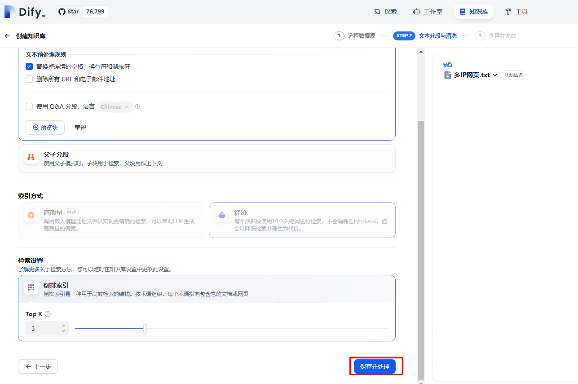578x384 pixels.
Task: Switch to the 工作室 tab
Action: tap(428, 12)
